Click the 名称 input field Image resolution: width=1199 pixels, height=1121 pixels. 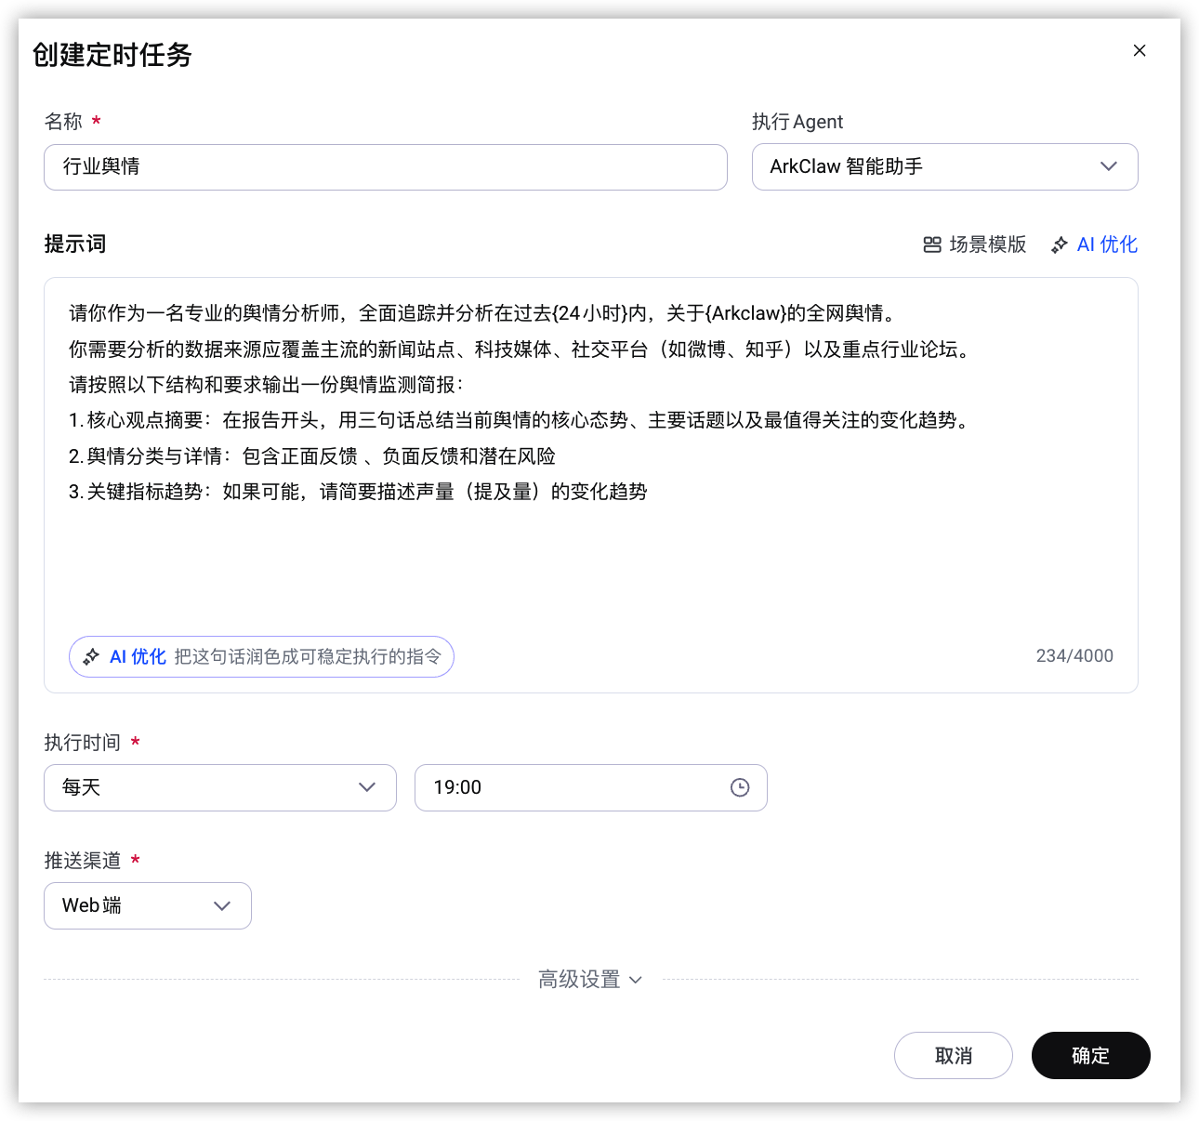pyautogui.click(x=386, y=167)
